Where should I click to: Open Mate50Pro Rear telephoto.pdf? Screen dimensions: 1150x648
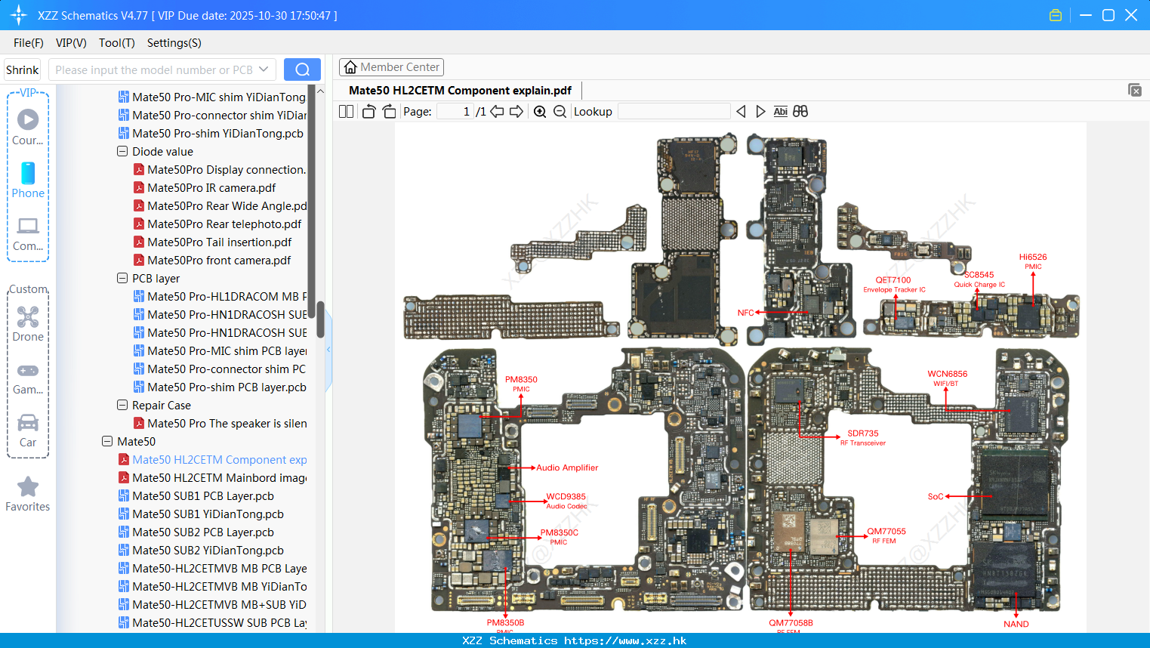pos(217,224)
